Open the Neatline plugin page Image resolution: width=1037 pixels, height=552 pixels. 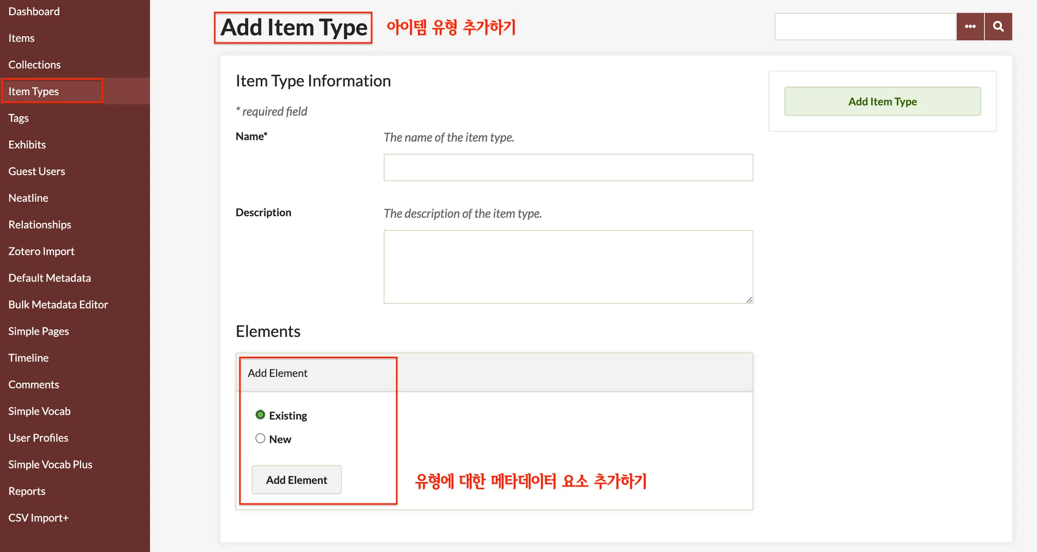pos(28,198)
